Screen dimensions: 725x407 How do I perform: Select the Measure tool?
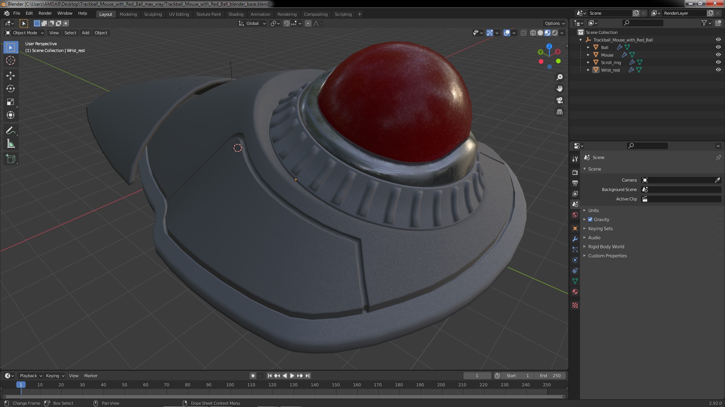click(x=11, y=144)
